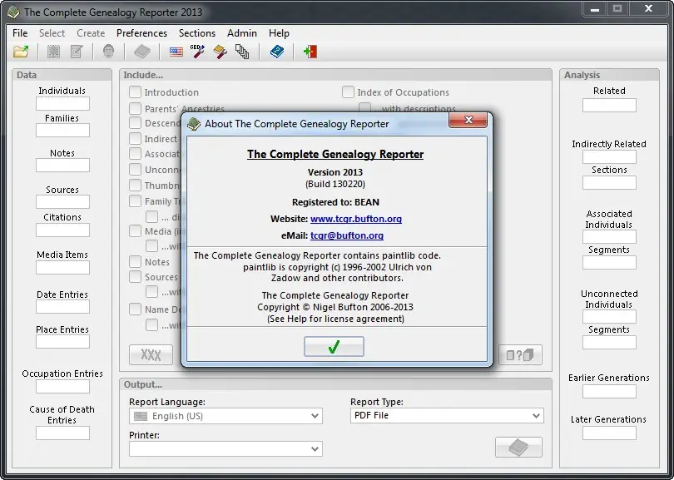Click the Earlier Generations field

coord(609,392)
